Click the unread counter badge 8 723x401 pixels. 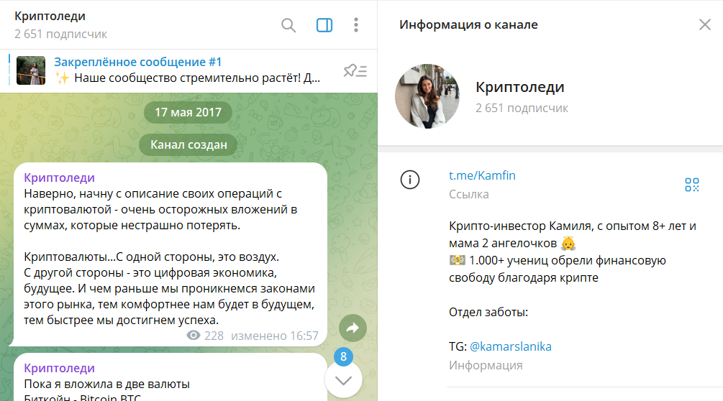343,356
